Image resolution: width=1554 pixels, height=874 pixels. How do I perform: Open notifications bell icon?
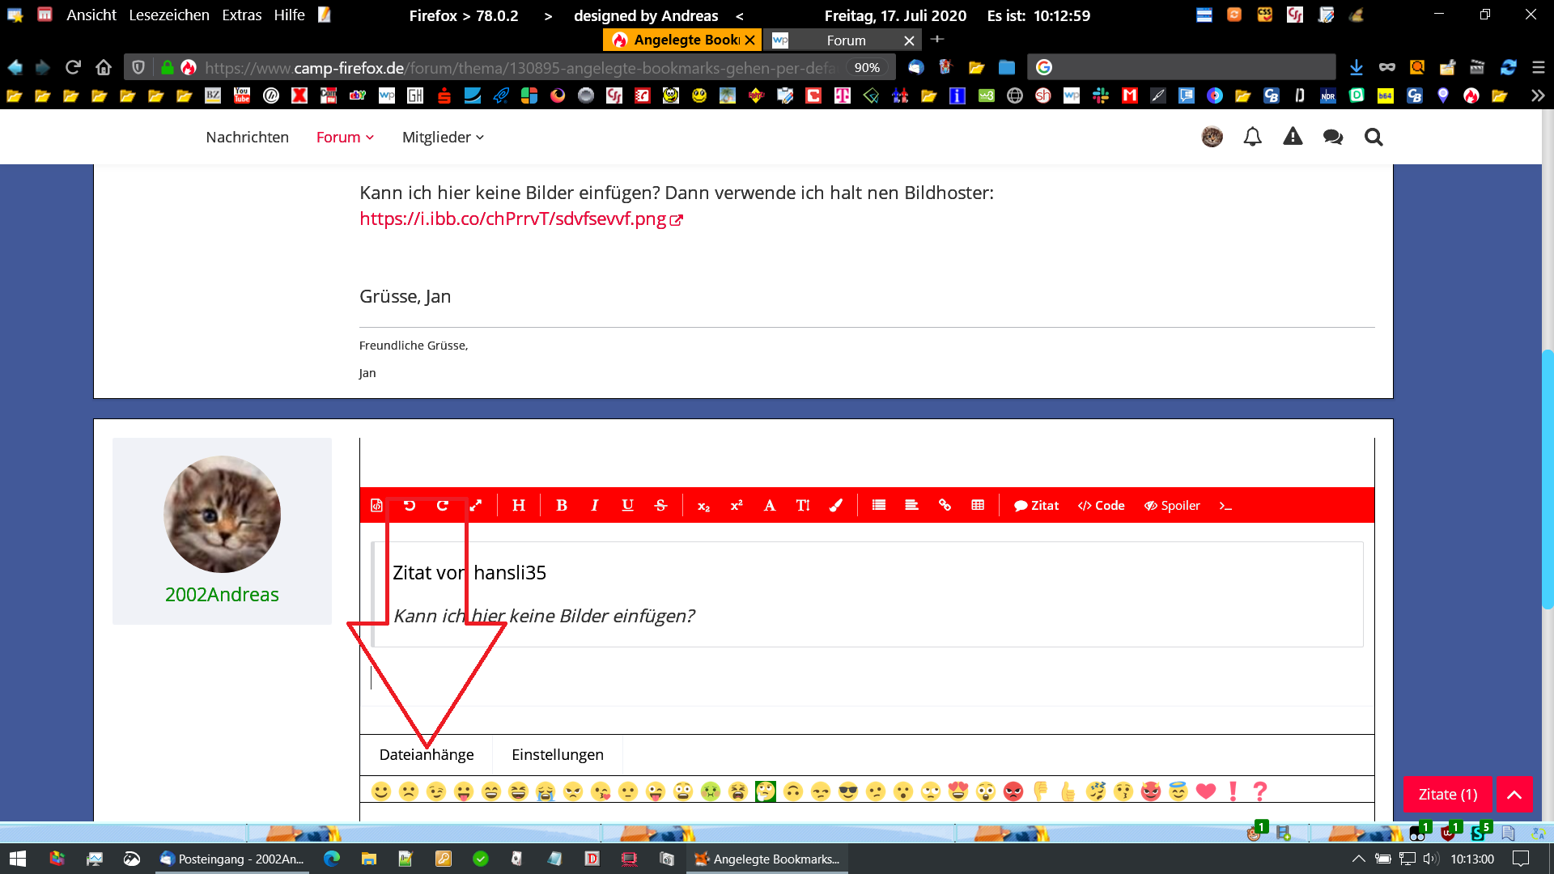1252,137
